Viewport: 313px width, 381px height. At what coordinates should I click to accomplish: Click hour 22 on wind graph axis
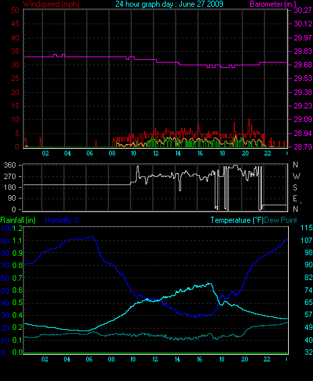[x=267, y=153]
